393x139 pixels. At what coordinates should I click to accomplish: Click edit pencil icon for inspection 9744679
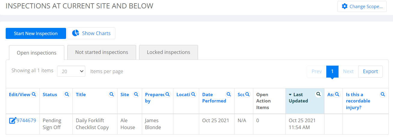13,120
